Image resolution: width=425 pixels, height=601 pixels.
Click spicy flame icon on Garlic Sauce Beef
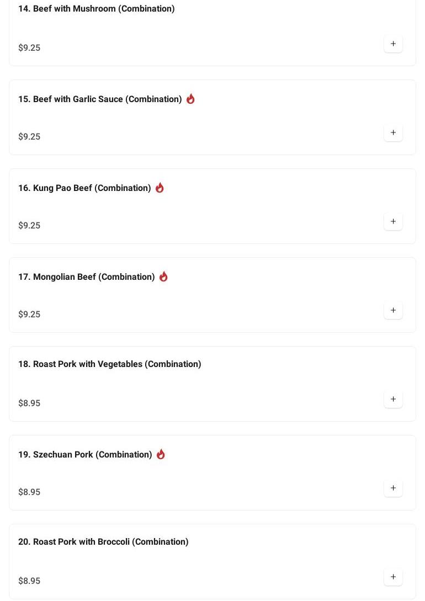click(190, 99)
